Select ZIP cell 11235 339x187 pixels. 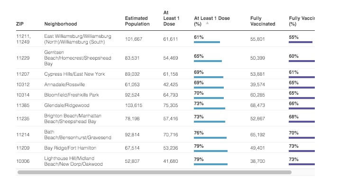click(x=23, y=118)
